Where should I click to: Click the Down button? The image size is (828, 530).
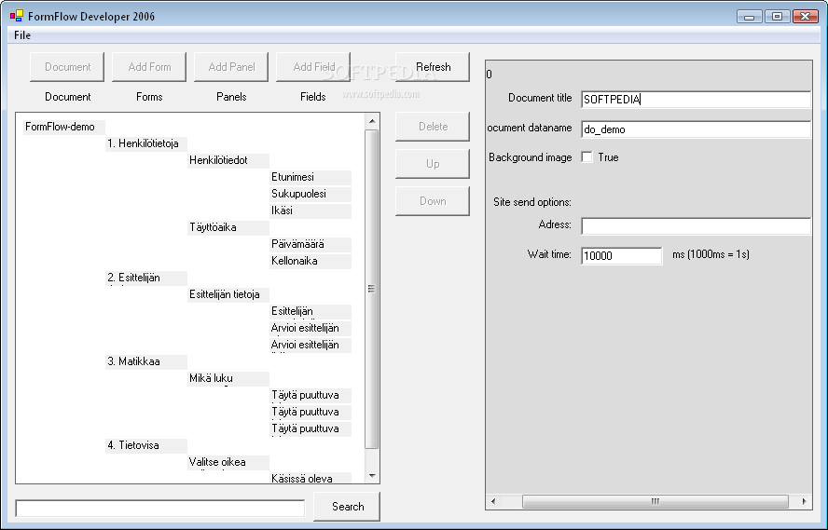pyautogui.click(x=433, y=201)
